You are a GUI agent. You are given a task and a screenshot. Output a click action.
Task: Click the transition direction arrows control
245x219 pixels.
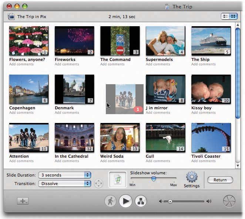98,184
